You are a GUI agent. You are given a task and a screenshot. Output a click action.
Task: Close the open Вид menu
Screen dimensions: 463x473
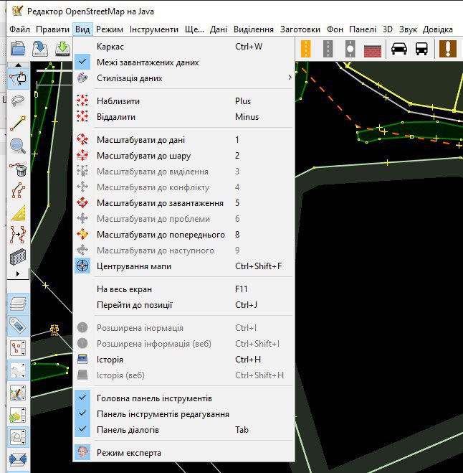(x=82, y=29)
